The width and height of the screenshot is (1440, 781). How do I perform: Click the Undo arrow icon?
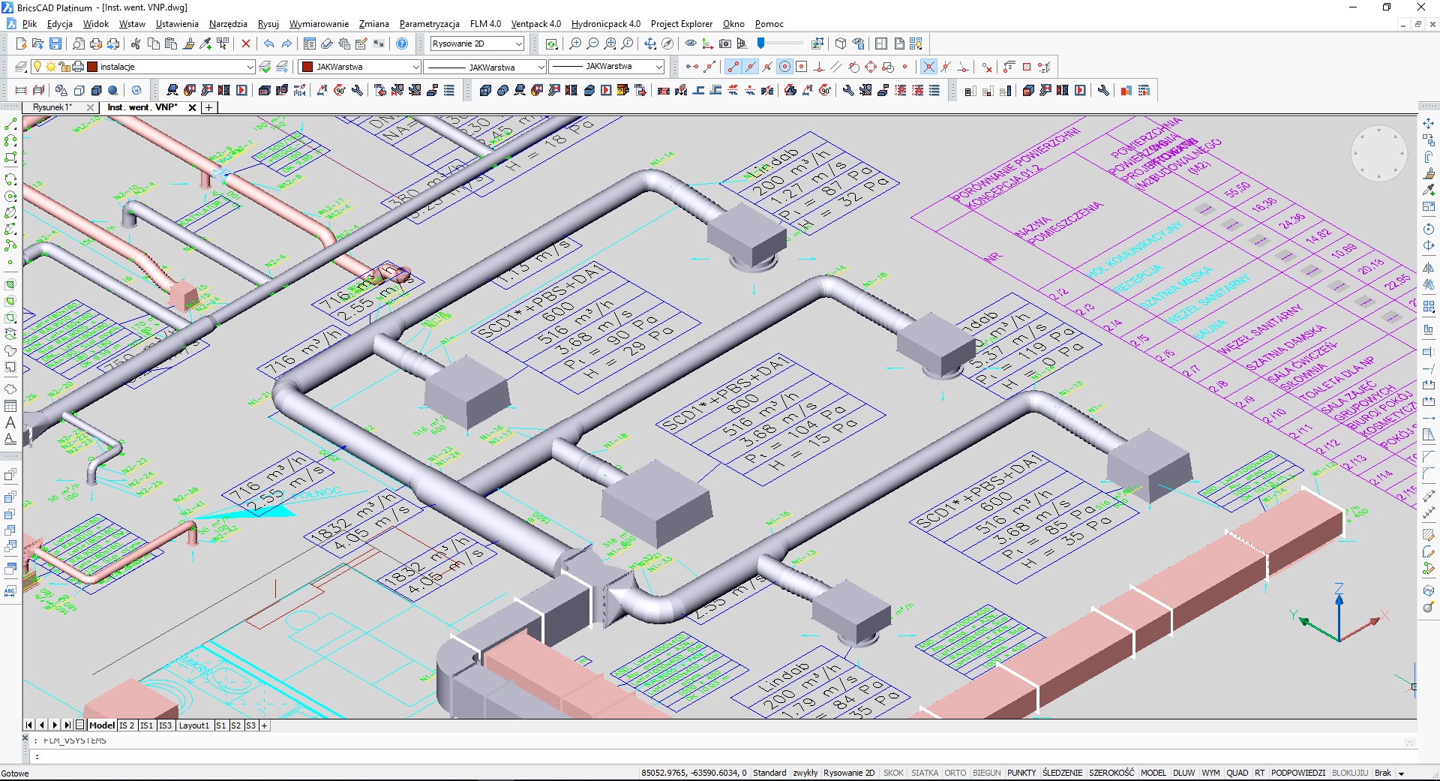click(268, 44)
